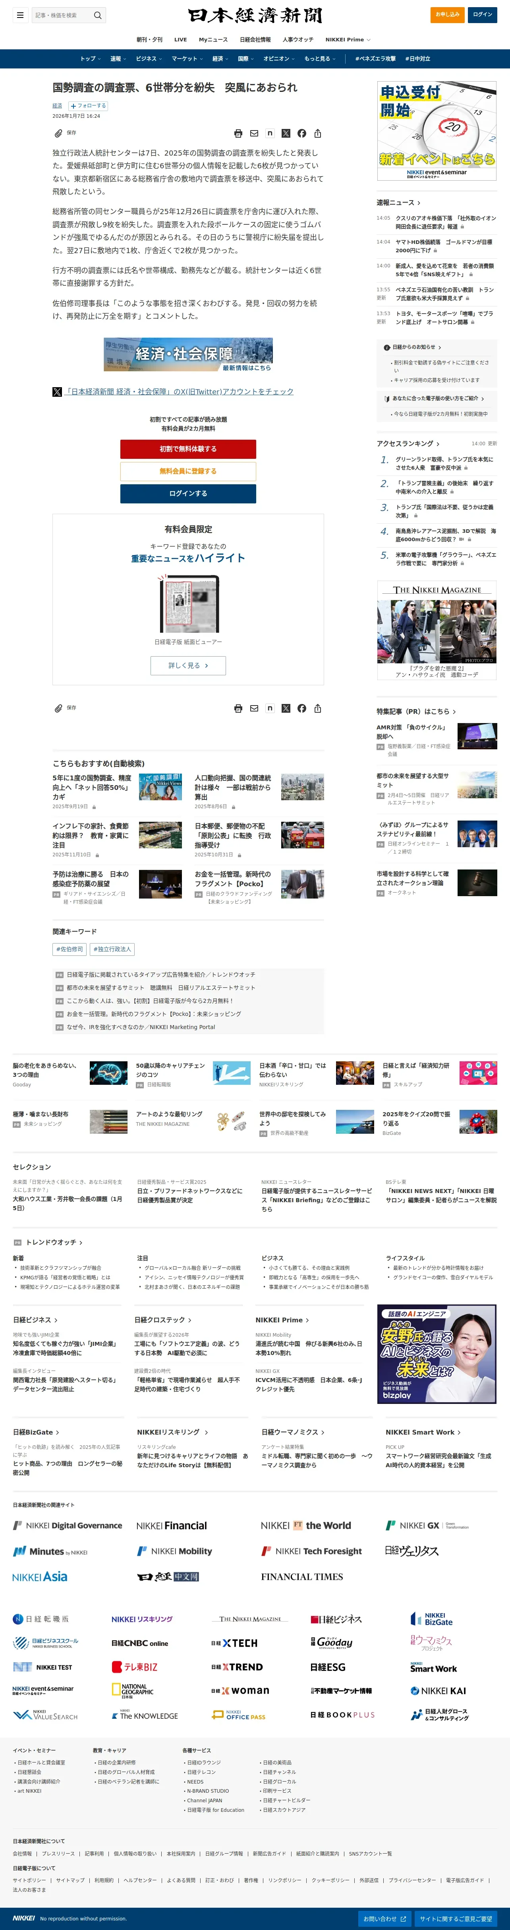
Task: Click the NATIONAL GEOGRAPHIC logo
Action: click(x=132, y=1691)
